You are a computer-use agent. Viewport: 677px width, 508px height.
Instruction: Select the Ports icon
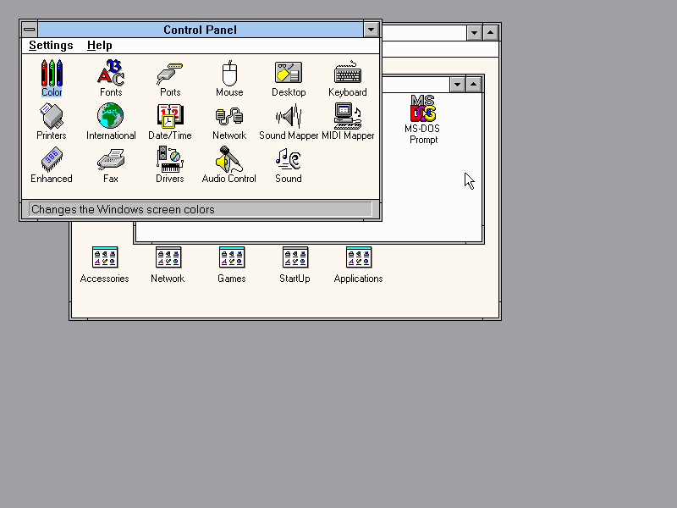tap(170, 74)
